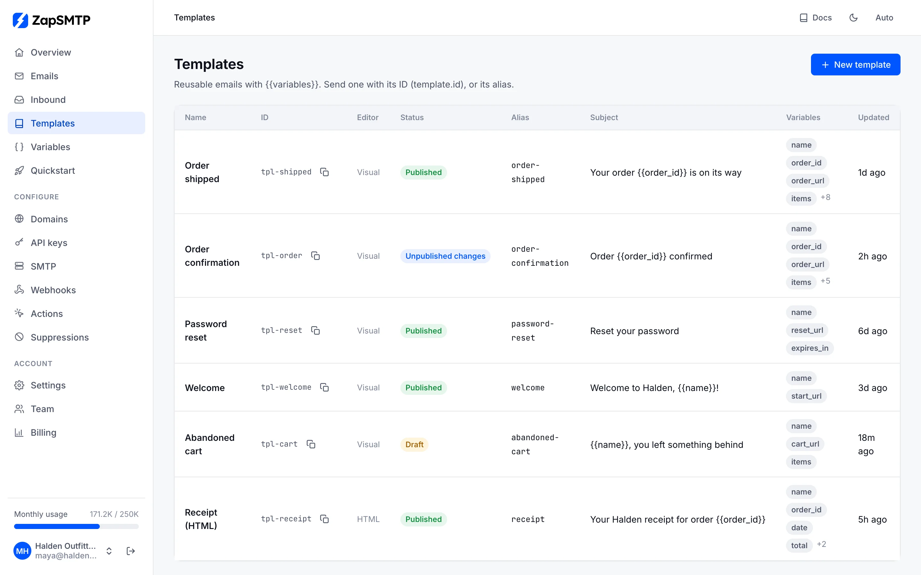The height and width of the screenshot is (575, 921).
Task: Copy the tpl-reset template ID
Action: coord(315,331)
